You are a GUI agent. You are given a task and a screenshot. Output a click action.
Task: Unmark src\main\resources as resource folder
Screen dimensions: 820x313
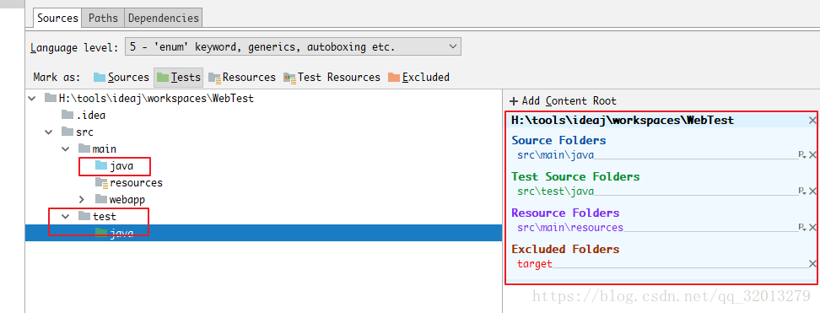(812, 227)
